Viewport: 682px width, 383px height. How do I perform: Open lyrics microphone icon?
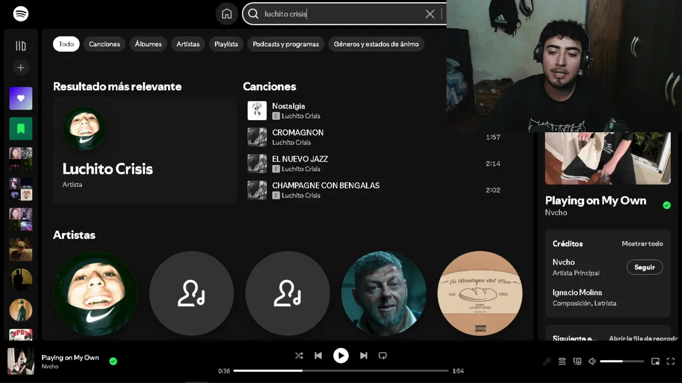[x=547, y=362]
